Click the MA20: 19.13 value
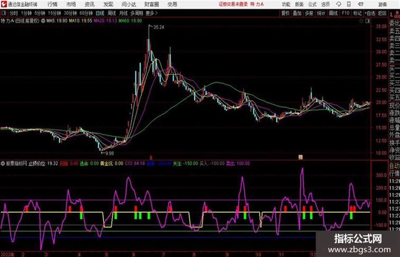 coord(105,21)
